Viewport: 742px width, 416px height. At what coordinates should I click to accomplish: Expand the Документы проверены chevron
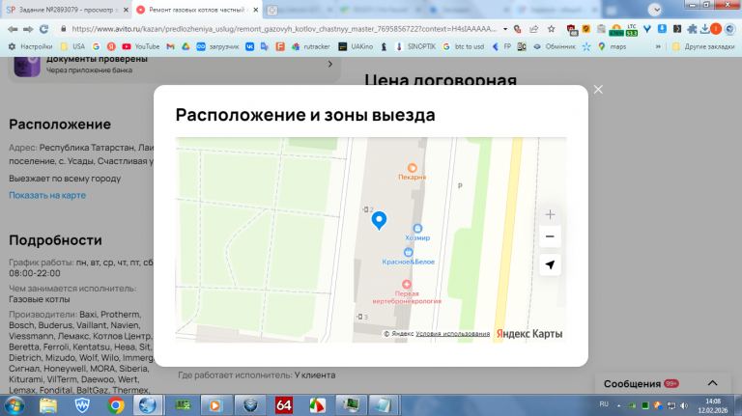click(x=330, y=64)
